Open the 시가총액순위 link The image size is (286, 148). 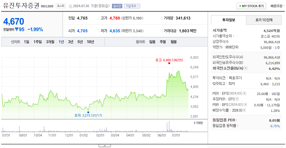(x=222, y=36)
